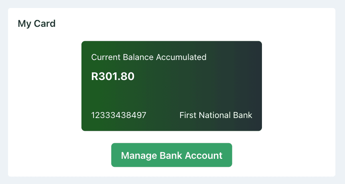Click the R301.80 balance amount
This screenshot has width=345, height=184.
coord(113,76)
